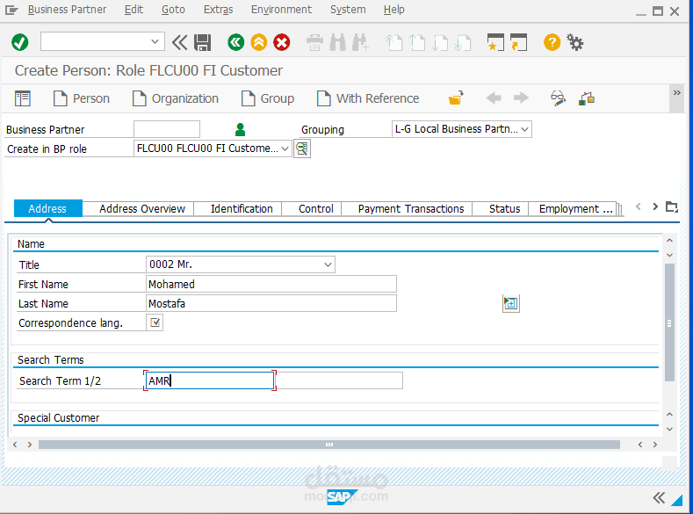Image resolution: width=693 pixels, height=514 pixels.
Task: Open Create in BP role dropdown
Action: coord(285,148)
